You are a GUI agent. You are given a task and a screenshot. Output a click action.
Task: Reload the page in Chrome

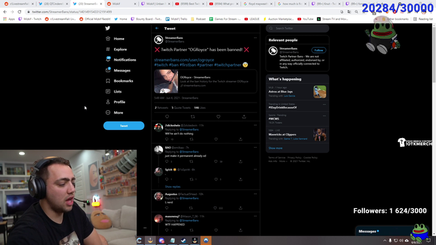(x=20, y=12)
